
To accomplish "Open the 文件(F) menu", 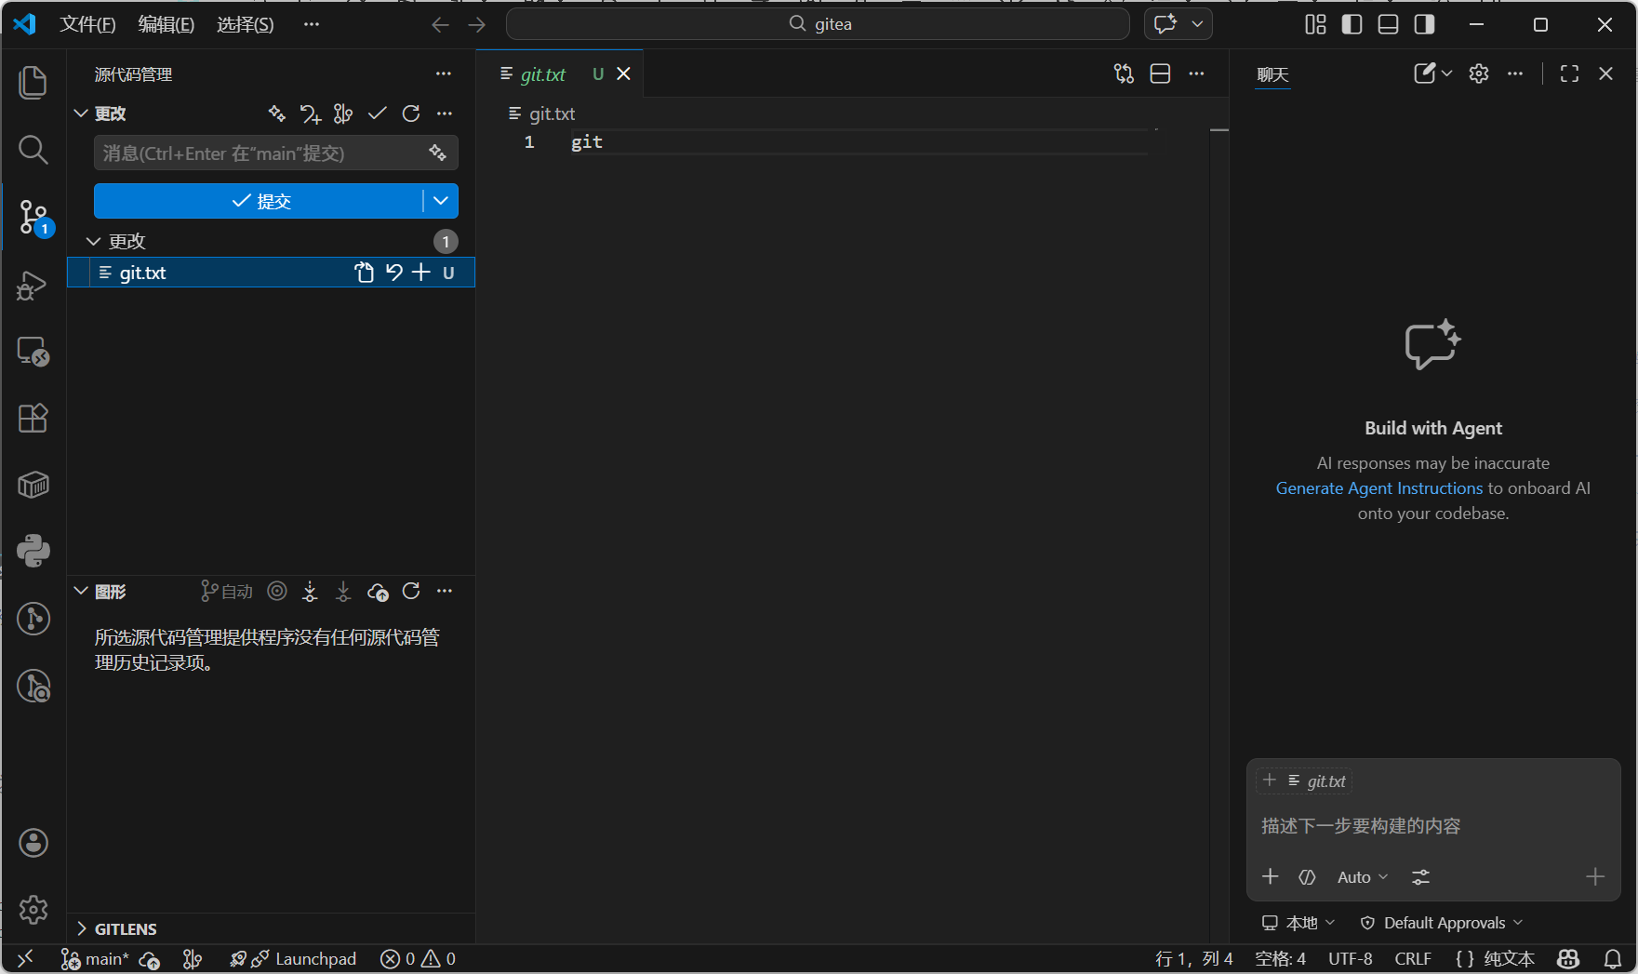I will point(87,24).
